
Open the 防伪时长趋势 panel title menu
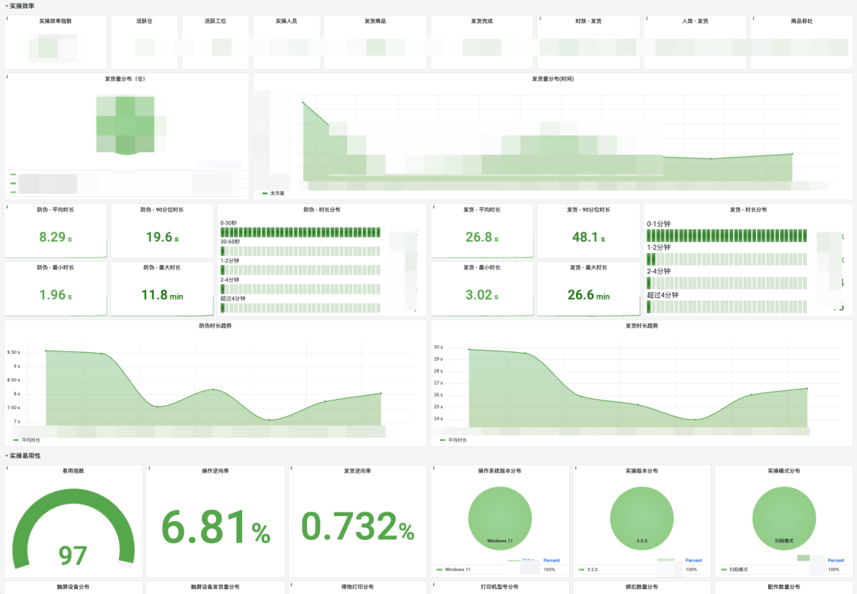click(215, 326)
